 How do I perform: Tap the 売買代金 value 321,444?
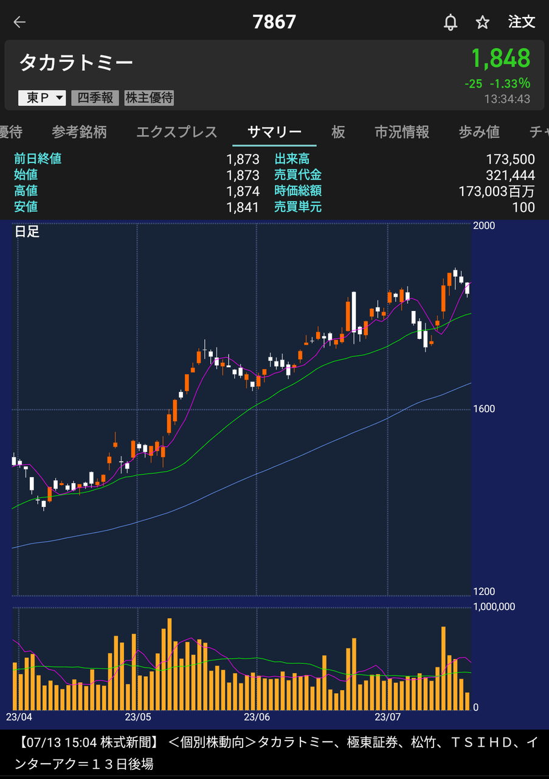pyautogui.click(x=511, y=175)
